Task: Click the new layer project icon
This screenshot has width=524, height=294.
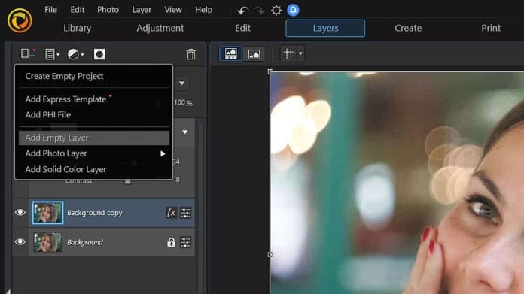Action: (x=28, y=53)
